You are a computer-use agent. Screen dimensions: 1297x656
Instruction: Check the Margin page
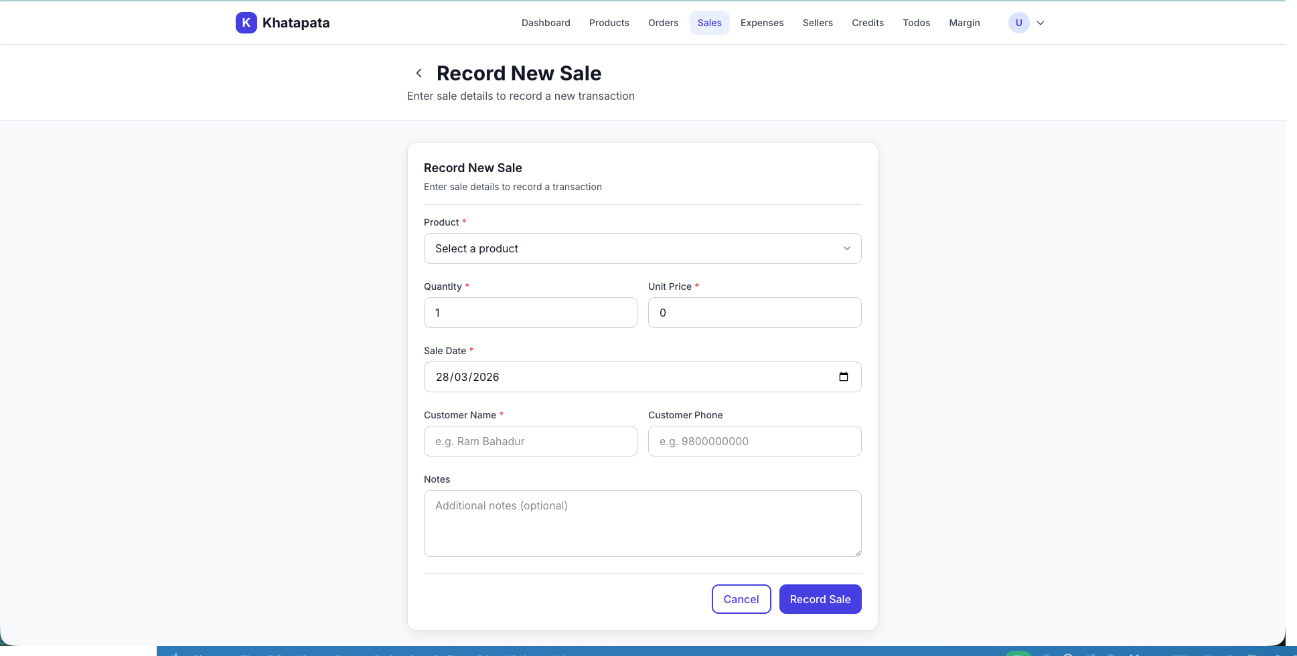pyautogui.click(x=964, y=22)
